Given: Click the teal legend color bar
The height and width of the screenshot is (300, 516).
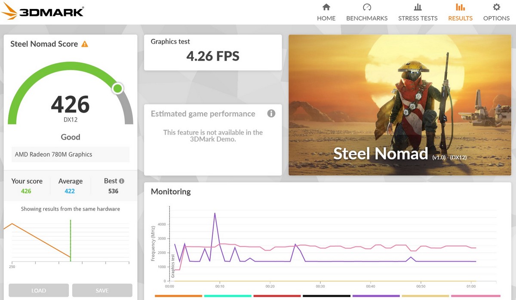Looking at the screenshot, I should tap(227, 296).
